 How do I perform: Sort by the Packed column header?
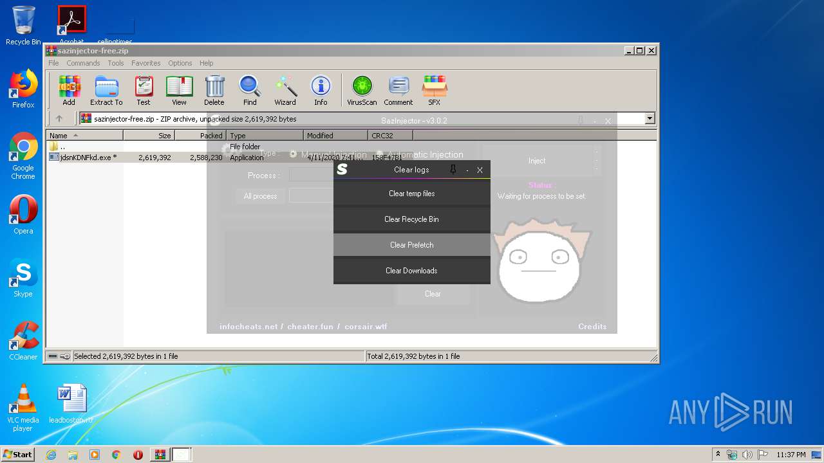tap(200, 135)
